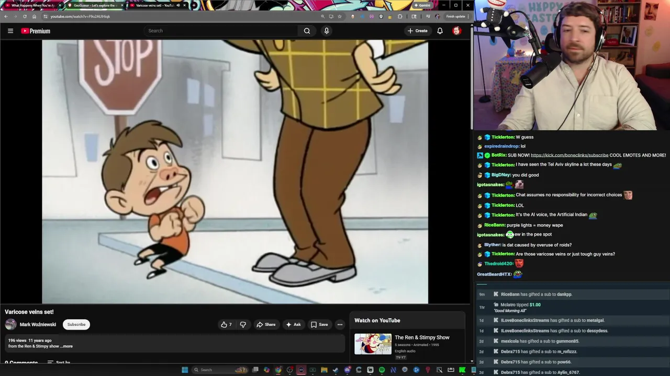Click '196 views 11 years ago' text
The image size is (670, 376).
point(30,340)
